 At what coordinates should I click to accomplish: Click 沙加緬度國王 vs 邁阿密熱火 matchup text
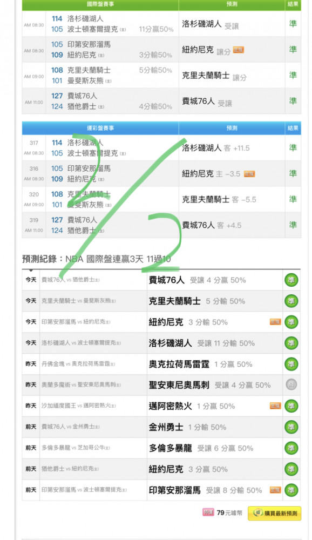tap(78, 406)
